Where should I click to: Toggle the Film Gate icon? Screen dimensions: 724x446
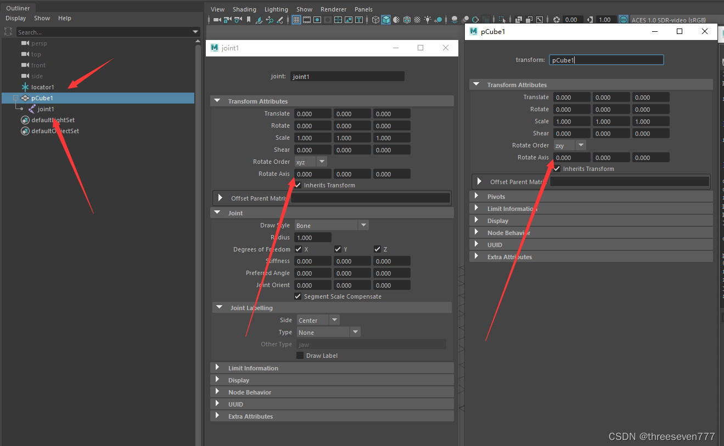[x=307, y=20]
